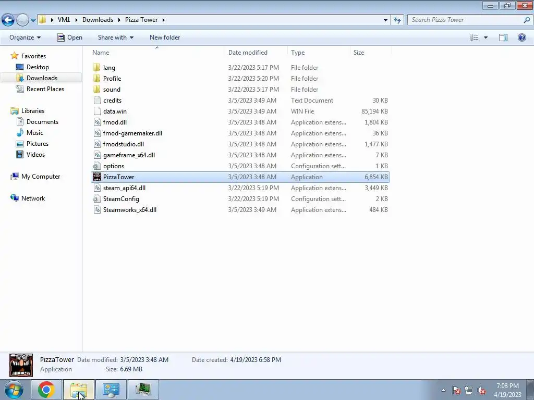
Task: Select the steam_api64.dll file icon
Action: pos(96,187)
